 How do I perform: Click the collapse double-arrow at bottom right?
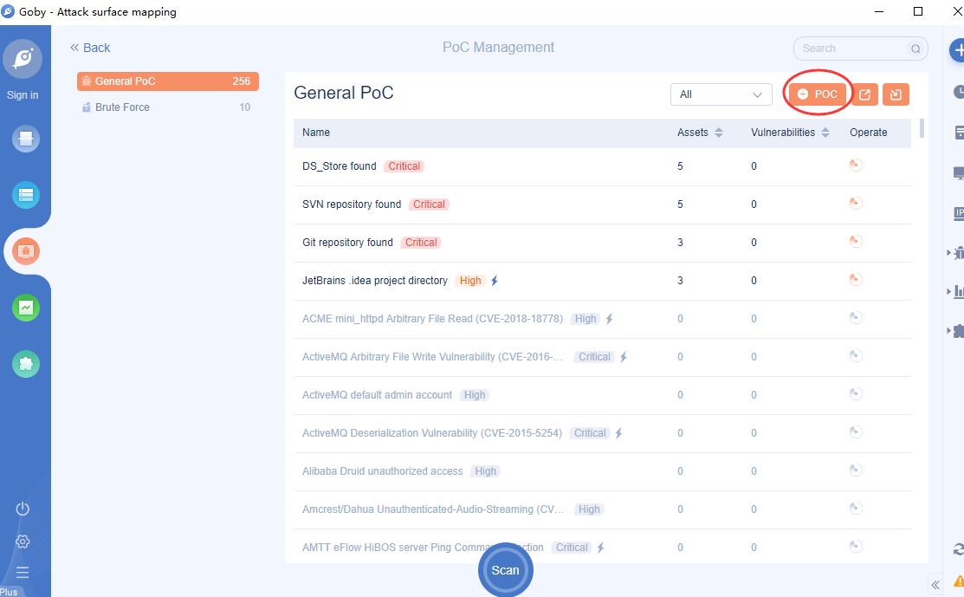coord(935,585)
